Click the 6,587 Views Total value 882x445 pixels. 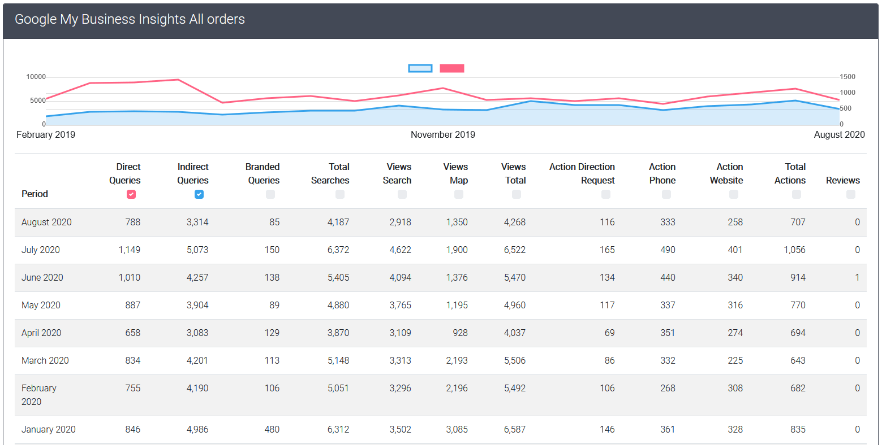coord(515,429)
